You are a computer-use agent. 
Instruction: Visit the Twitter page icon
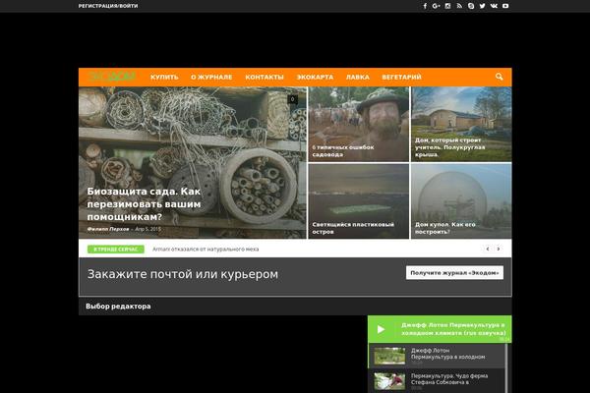pos(482,6)
